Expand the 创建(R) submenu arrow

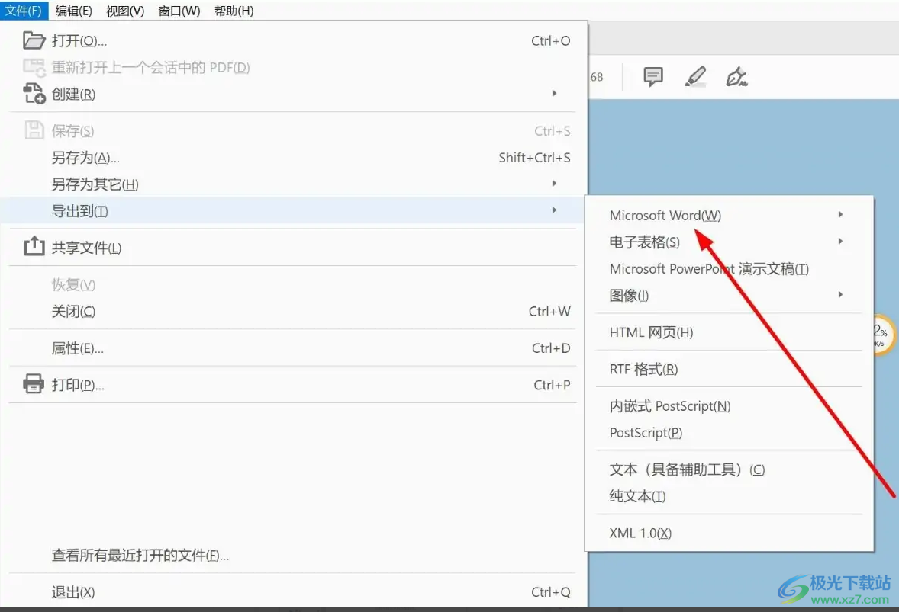click(x=554, y=93)
